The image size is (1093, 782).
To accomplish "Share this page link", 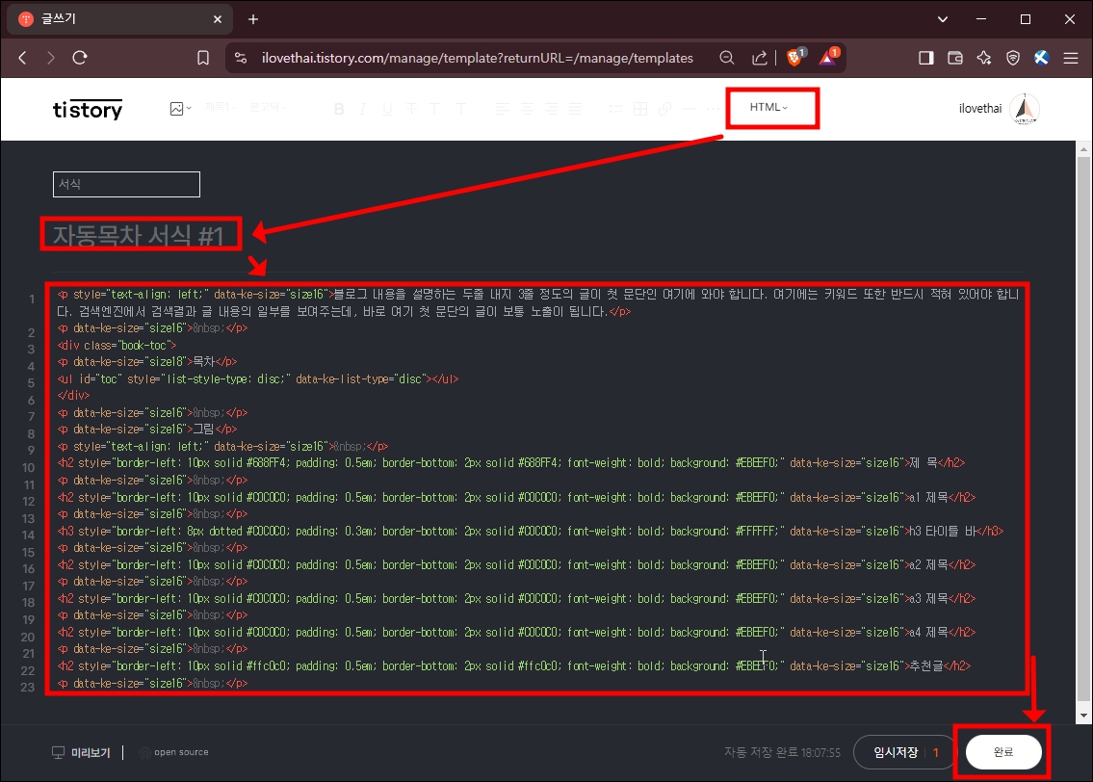I will [759, 58].
